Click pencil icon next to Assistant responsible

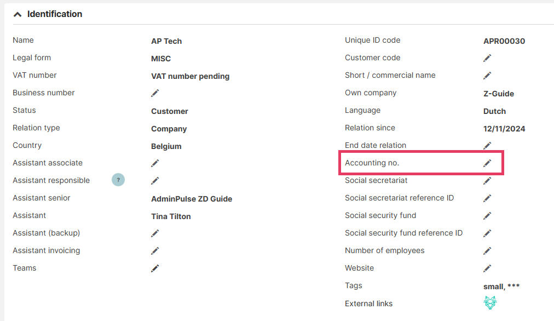(155, 181)
